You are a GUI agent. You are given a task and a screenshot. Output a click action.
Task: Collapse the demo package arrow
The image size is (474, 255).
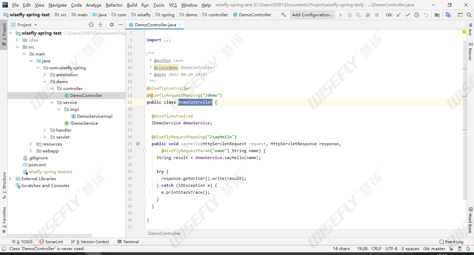(45, 81)
